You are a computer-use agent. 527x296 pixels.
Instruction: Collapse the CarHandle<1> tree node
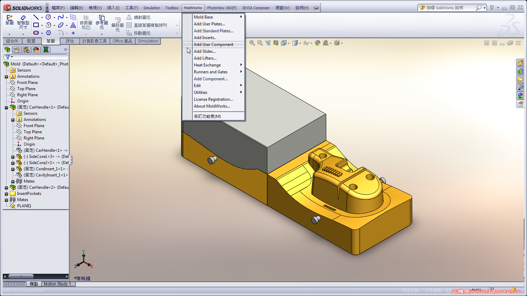click(6, 107)
